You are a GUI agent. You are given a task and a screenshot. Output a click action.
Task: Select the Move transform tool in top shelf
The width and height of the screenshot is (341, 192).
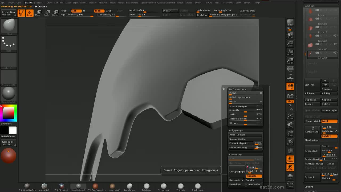(38, 13)
